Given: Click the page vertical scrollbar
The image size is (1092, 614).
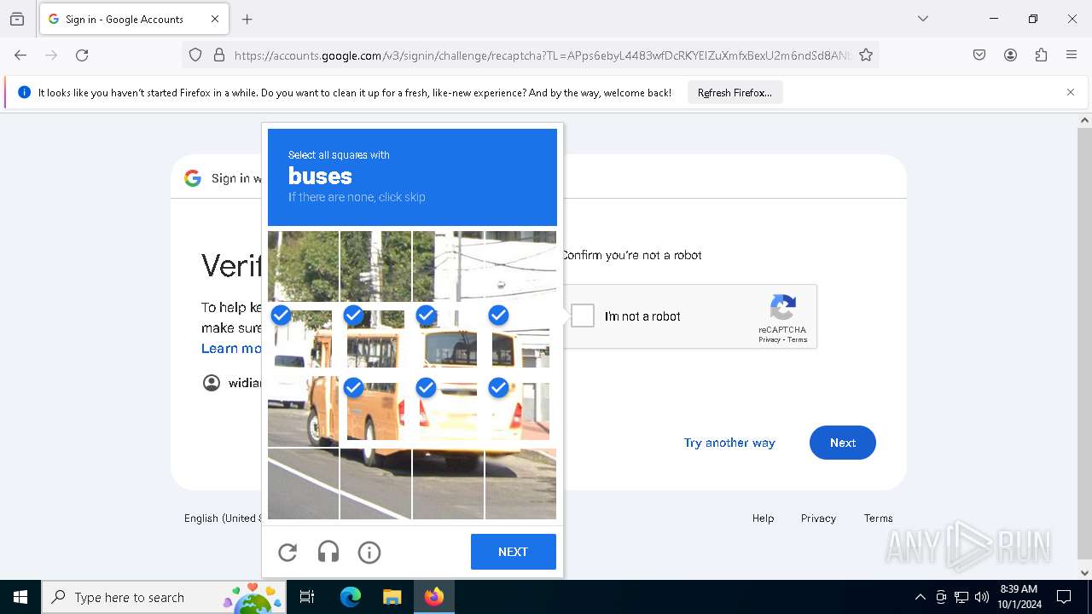Looking at the screenshot, I should pos(1084,347).
